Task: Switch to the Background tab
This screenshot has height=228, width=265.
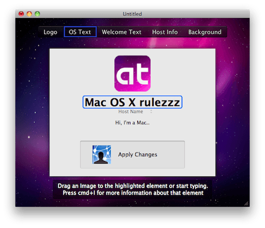Action: [x=205, y=32]
